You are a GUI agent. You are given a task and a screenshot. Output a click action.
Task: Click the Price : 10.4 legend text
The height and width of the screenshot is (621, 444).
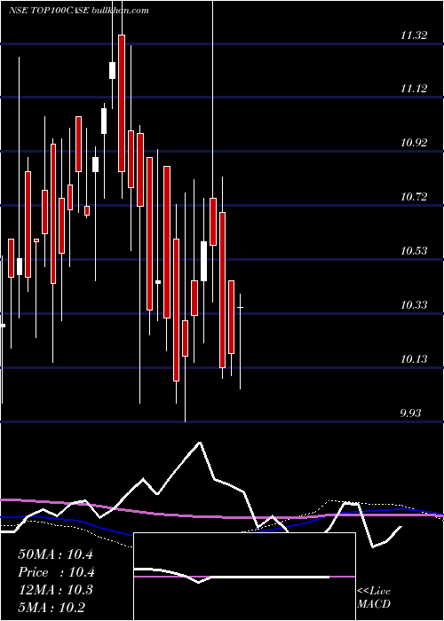(x=56, y=572)
